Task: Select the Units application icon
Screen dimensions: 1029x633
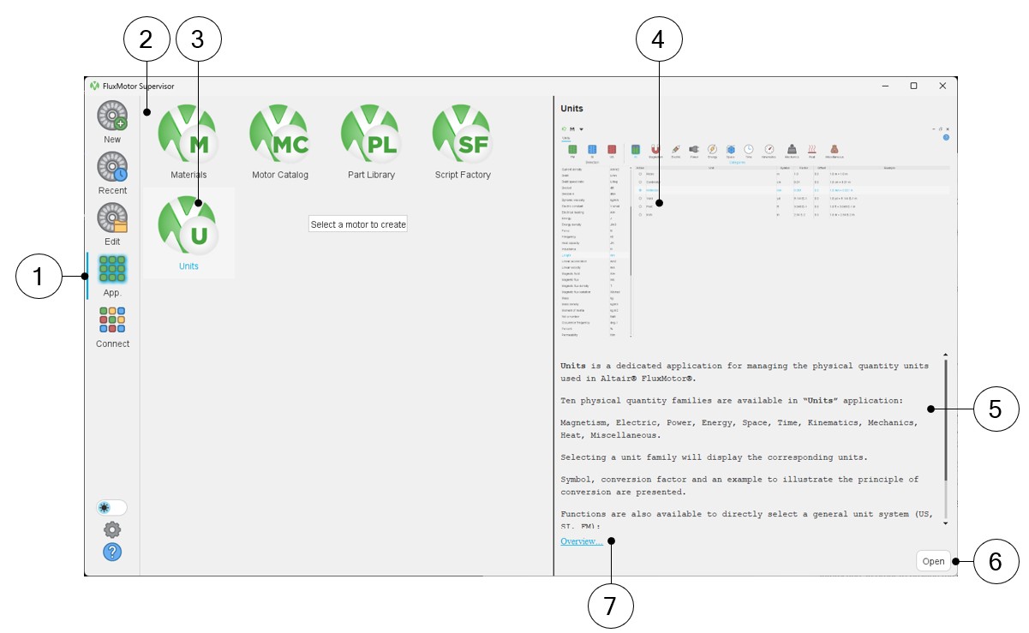Action: (188, 233)
